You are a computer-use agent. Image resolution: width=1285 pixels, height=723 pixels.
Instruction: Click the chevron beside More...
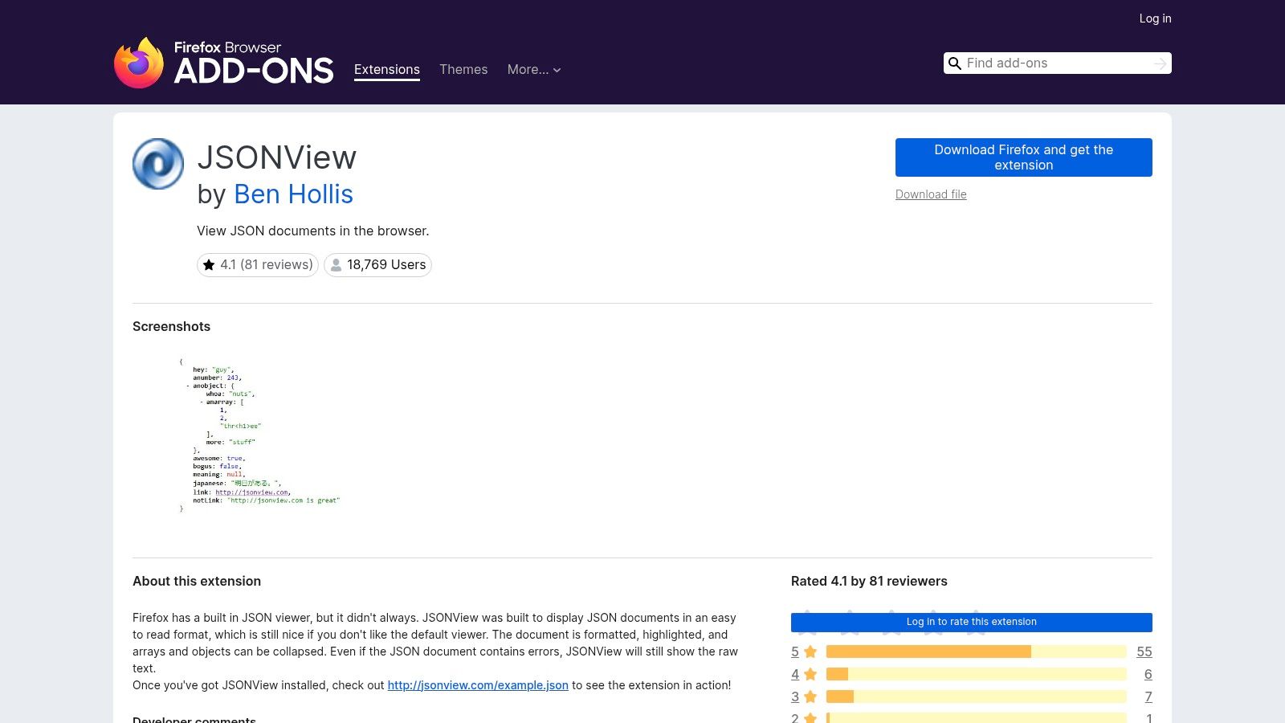pos(556,71)
